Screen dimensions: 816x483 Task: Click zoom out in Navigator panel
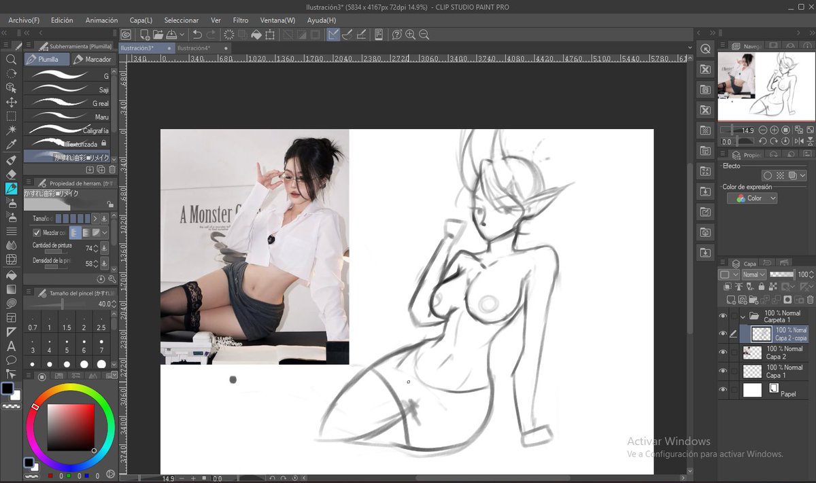pos(763,130)
